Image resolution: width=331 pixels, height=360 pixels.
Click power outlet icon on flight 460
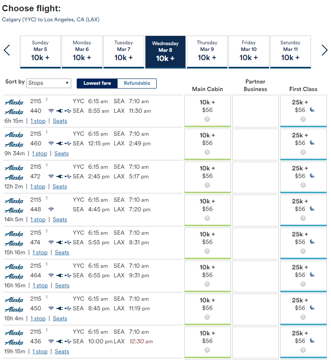(59, 144)
